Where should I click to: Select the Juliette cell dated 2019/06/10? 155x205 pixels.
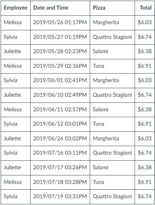click(16, 95)
